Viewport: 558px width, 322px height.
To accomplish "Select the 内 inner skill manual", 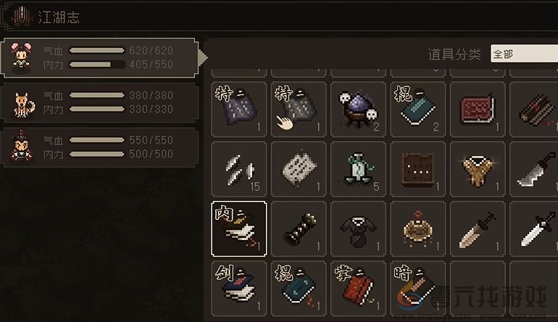I will pyautogui.click(x=239, y=228).
